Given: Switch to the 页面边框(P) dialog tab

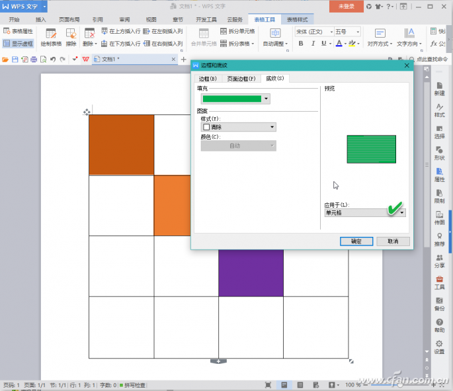Looking at the screenshot, I should [241, 79].
